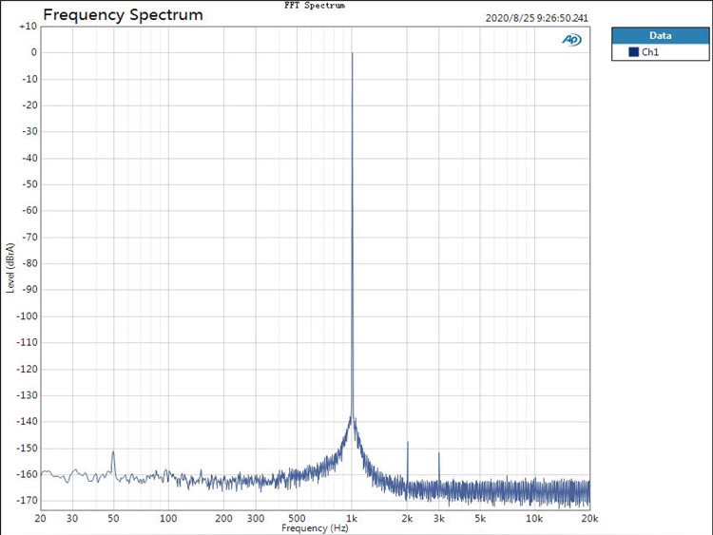Click the -100 y-axis tick label
The image size is (713, 535).
pyautogui.click(x=27, y=316)
